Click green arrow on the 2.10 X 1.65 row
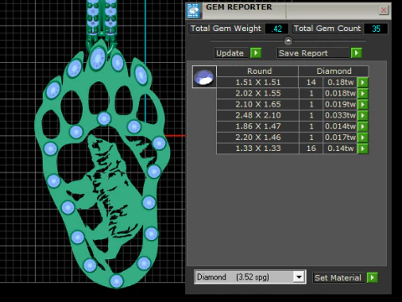The height and width of the screenshot is (302, 402). coord(363,104)
